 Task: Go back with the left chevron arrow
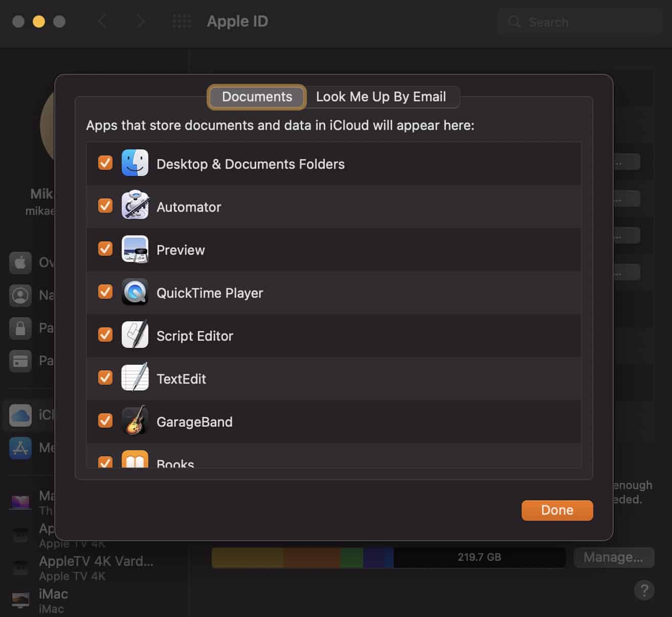(102, 21)
